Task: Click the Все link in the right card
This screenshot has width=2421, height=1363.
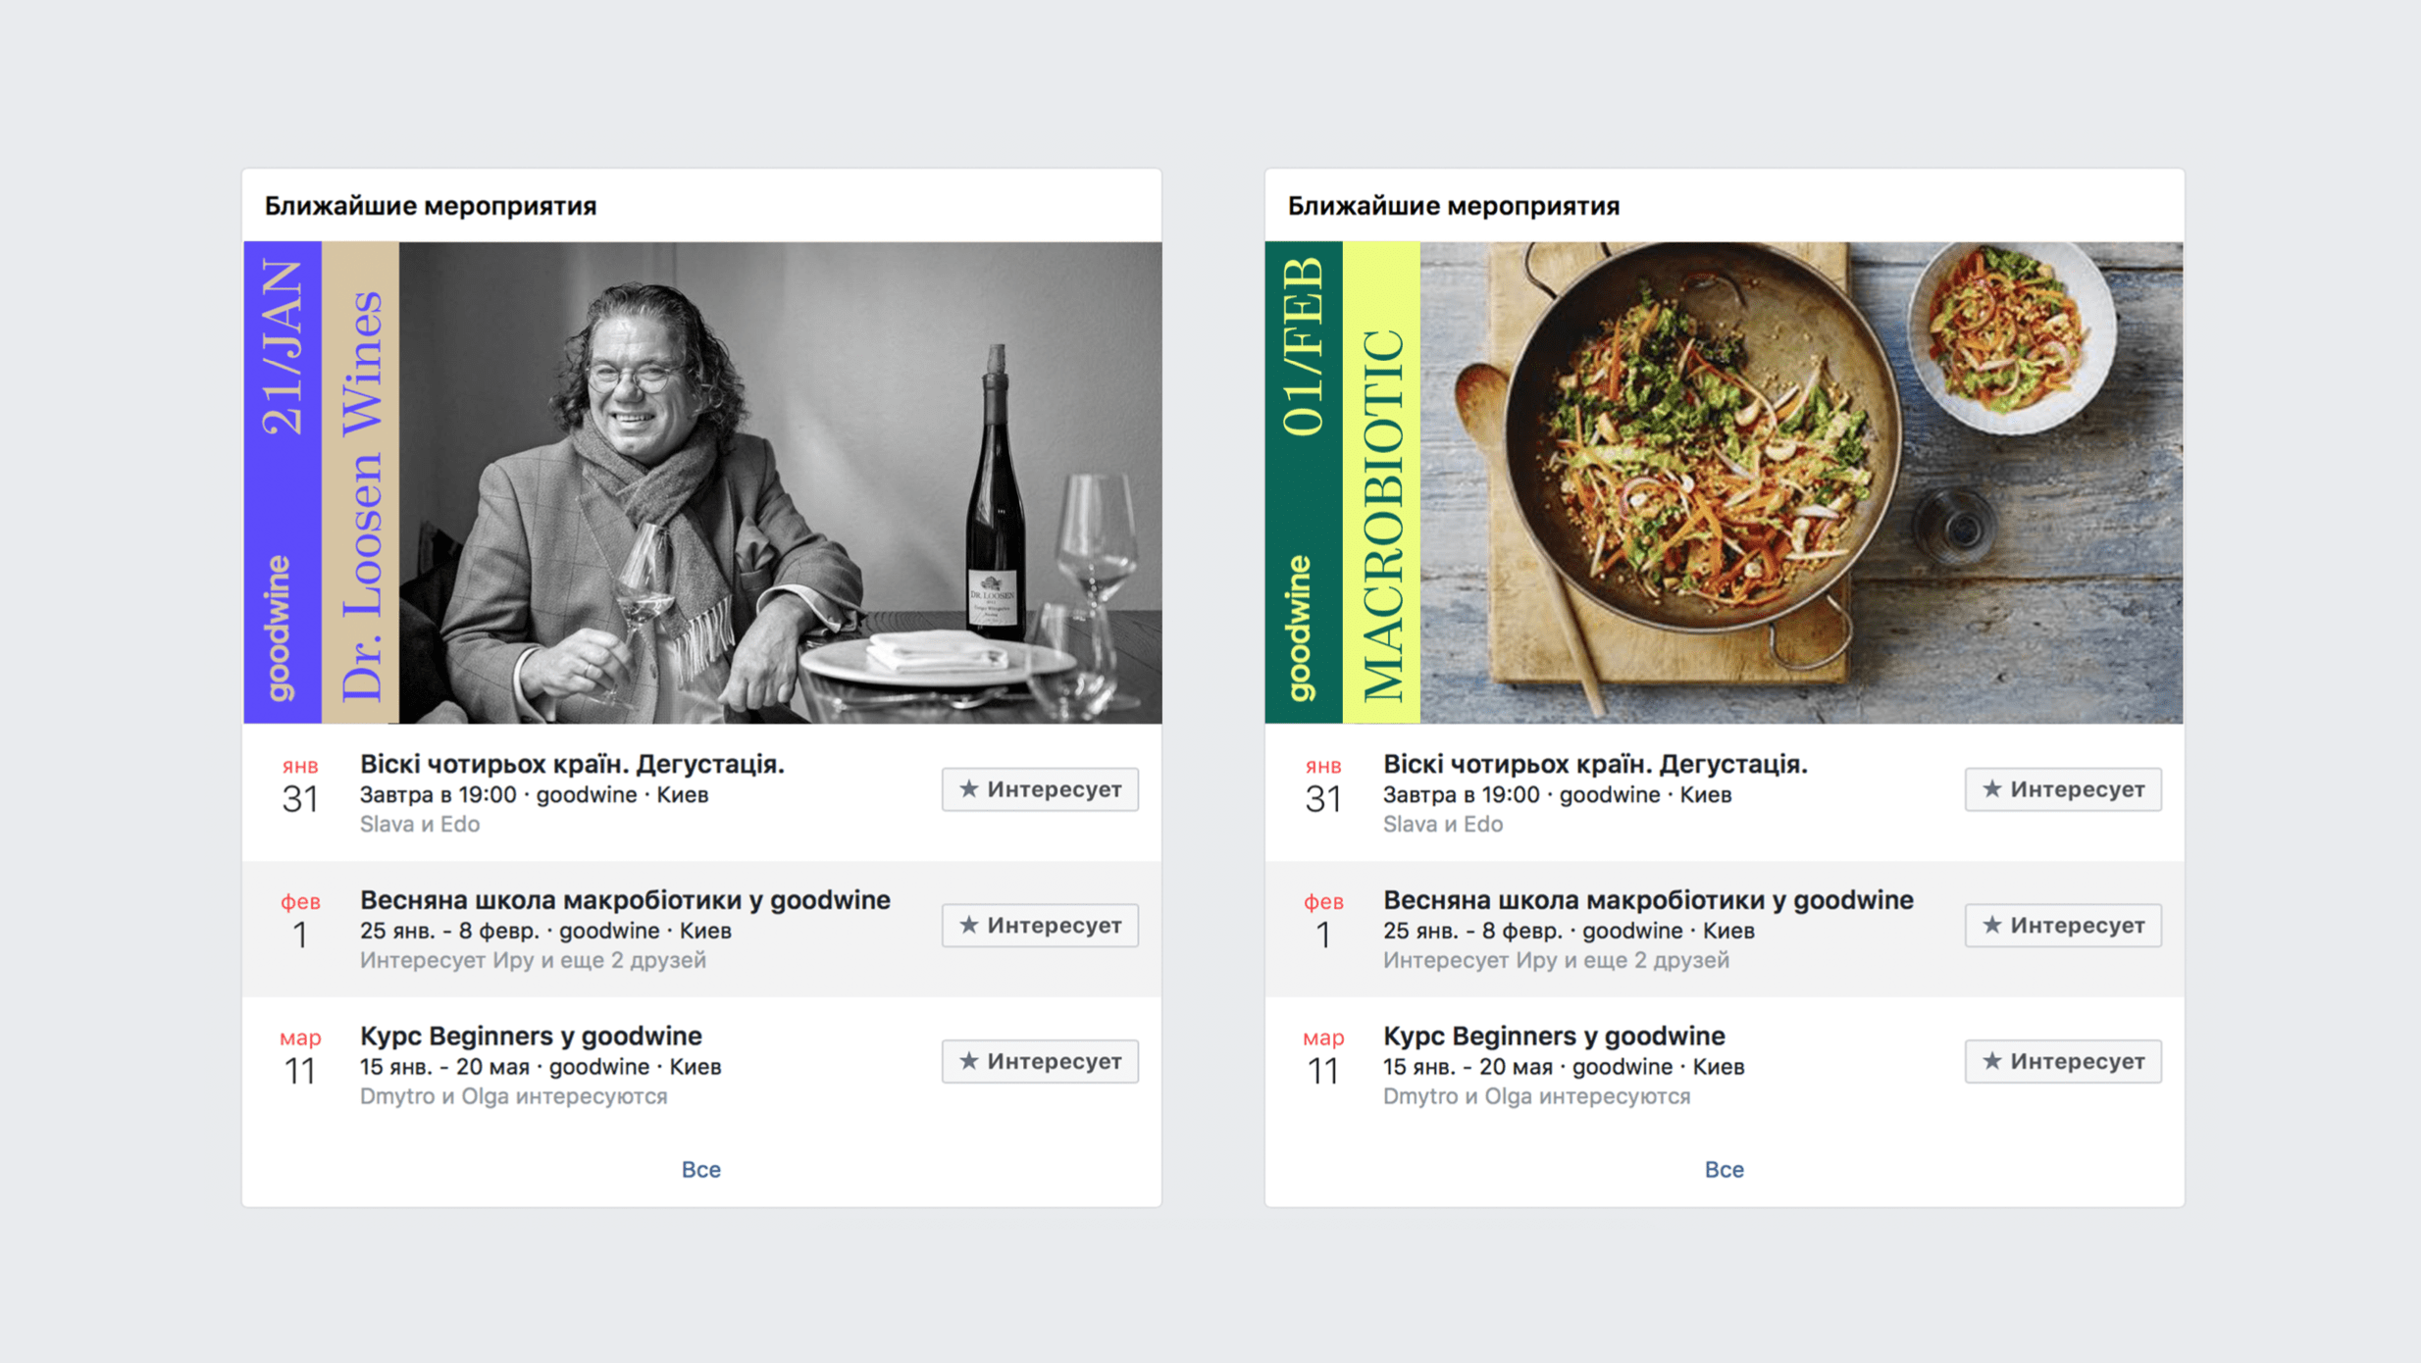Action: 1725,1169
